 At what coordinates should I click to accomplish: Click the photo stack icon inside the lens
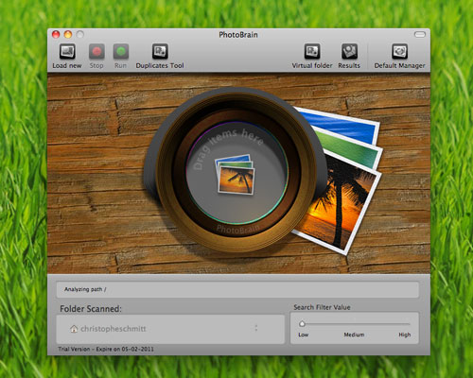point(236,174)
